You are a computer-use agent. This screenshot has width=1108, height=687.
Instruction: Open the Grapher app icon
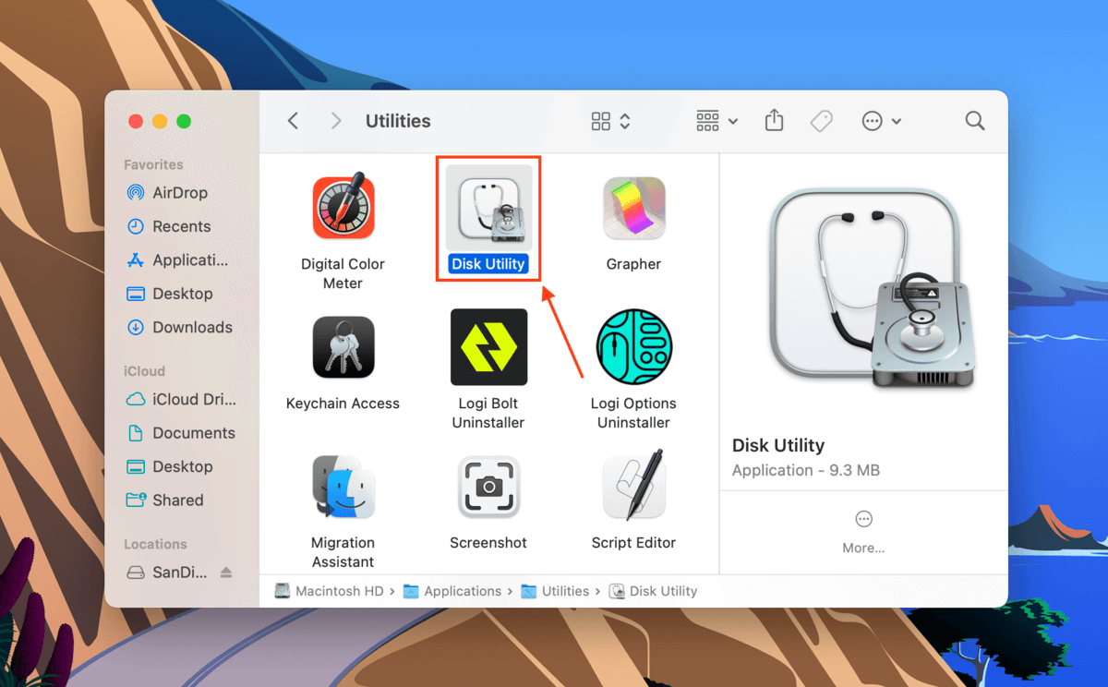pos(633,208)
